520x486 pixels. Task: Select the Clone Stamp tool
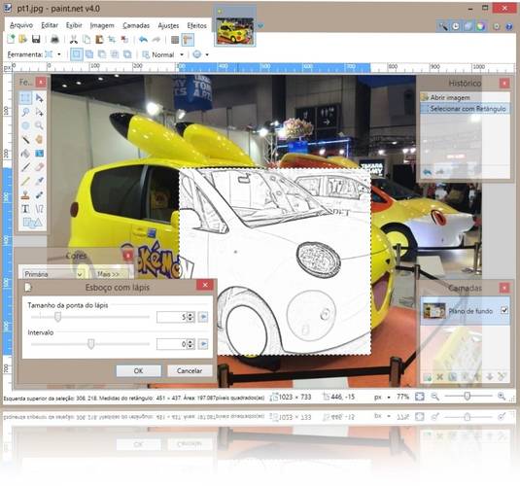[25, 194]
